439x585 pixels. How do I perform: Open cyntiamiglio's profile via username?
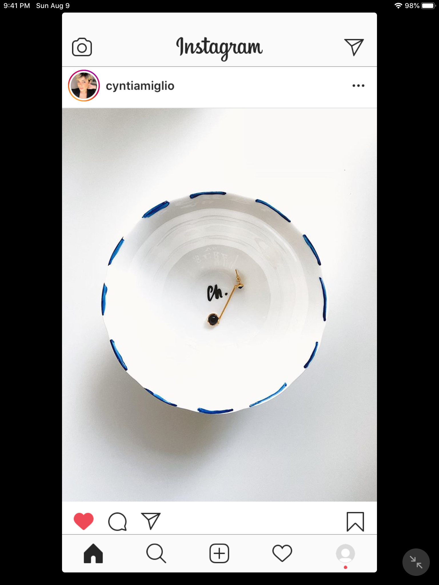(x=140, y=86)
